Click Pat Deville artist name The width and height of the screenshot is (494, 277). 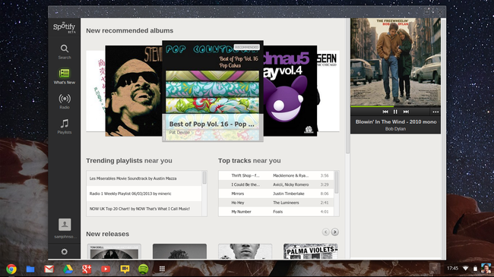click(179, 133)
